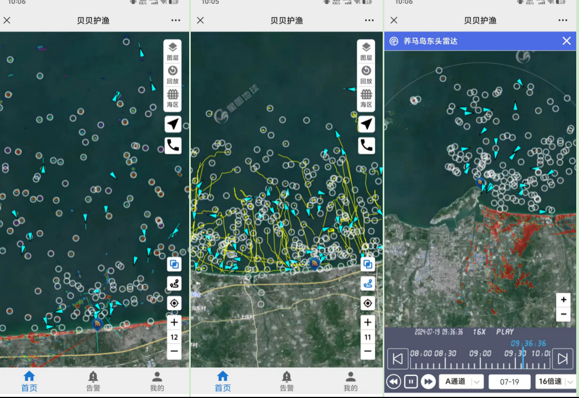Open the 16倍速 playback speed dropdown
This screenshot has width=579, height=398.
pyautogui.click(x=555, y=381)
